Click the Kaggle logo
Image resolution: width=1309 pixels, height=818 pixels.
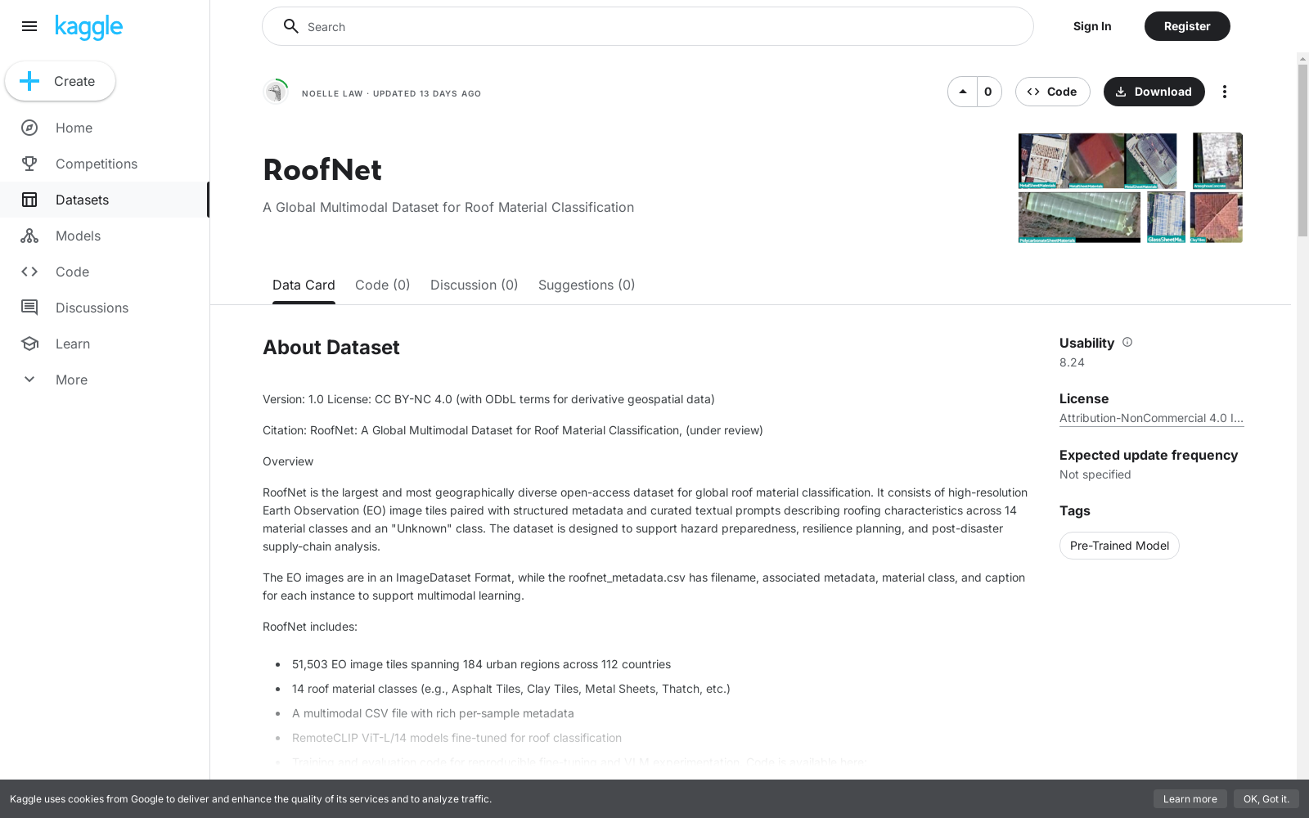[x=88, y=26]
